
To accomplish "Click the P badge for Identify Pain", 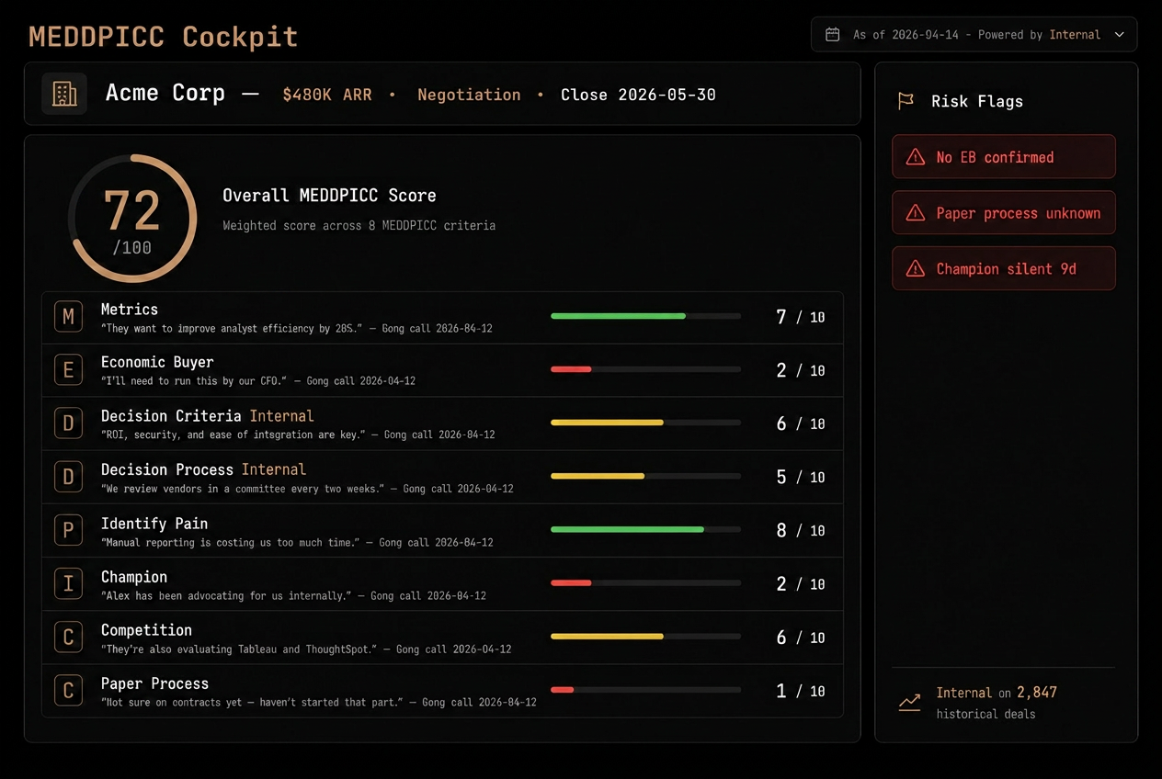I will pos(68,531).
